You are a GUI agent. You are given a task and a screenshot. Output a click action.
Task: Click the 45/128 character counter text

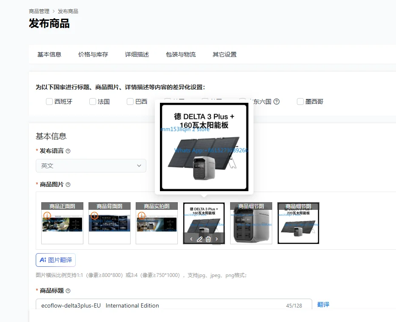[294, 305]
